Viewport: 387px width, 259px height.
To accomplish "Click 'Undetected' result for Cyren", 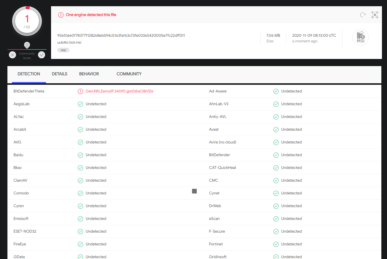I will 96,206.
